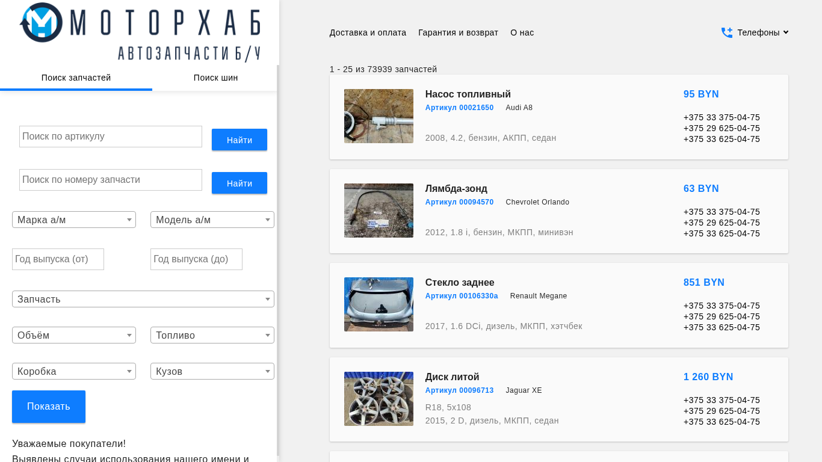The height and width of the screenshot is (462, 822).
Task: Click Найти next to article search
Action: pos(239,140)
